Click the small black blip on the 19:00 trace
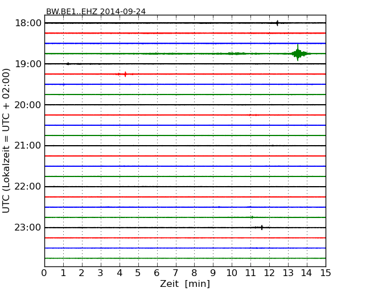370x296 pixels. pyautogui.click(x=68, y=64)
